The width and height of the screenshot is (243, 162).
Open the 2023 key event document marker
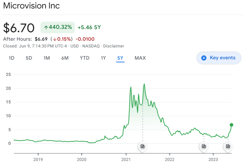click(x=228, y=146)
